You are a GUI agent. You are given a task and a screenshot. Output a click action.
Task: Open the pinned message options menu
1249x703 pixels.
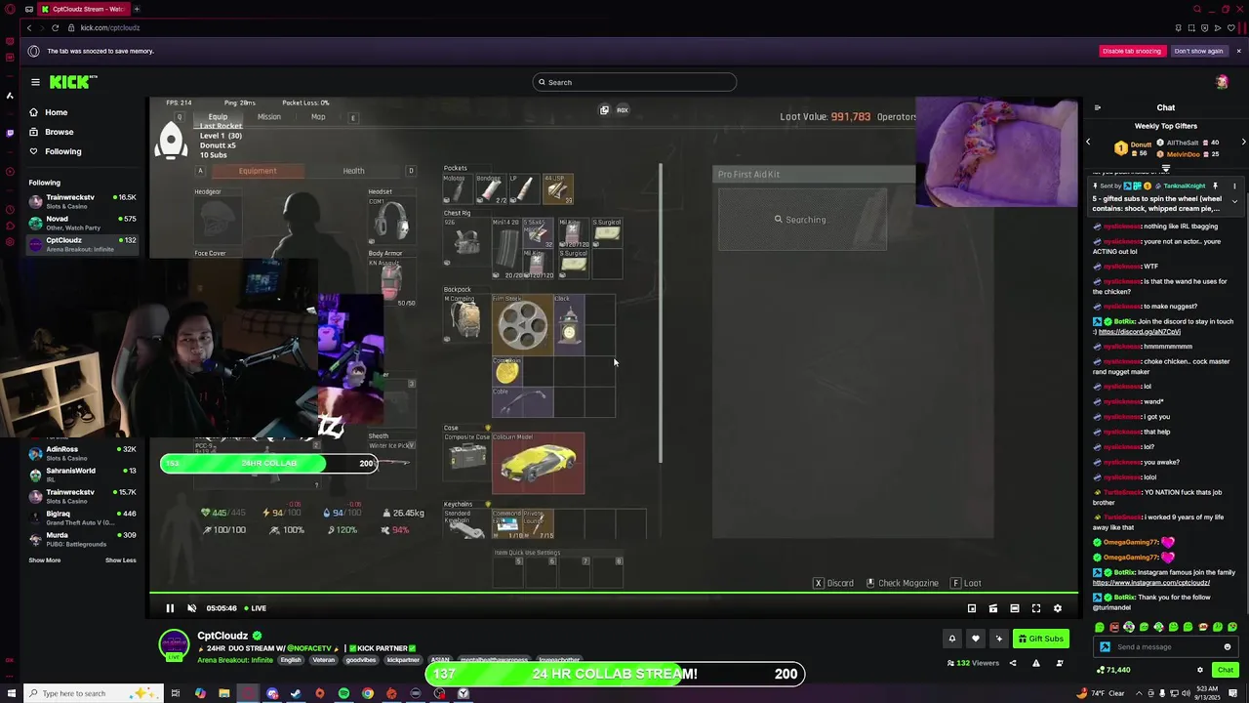(x=1234, y=186)
